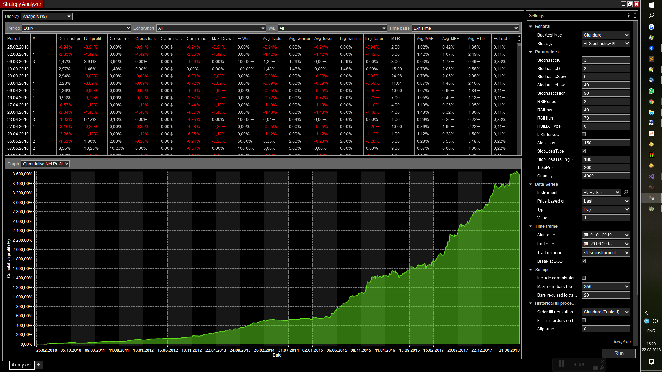Click the TakeProfit input field
The height and width of the screenshot is (372, 662).
(x=605, y=168)
